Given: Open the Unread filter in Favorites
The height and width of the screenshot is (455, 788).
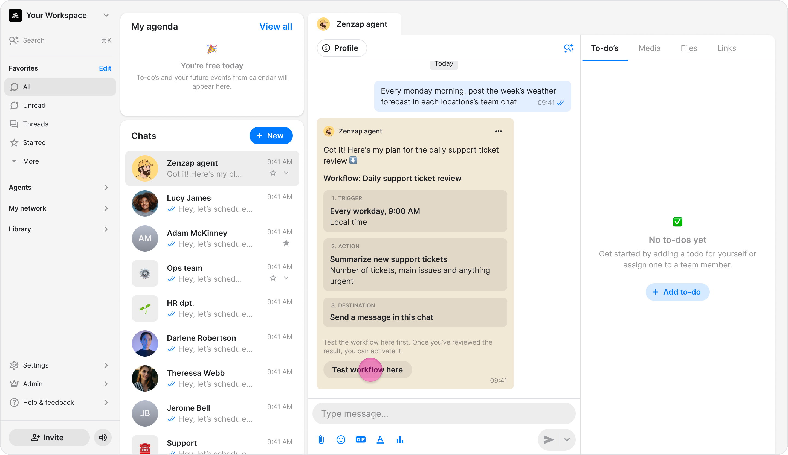Looking at the screenshot, I should (60, 105).
